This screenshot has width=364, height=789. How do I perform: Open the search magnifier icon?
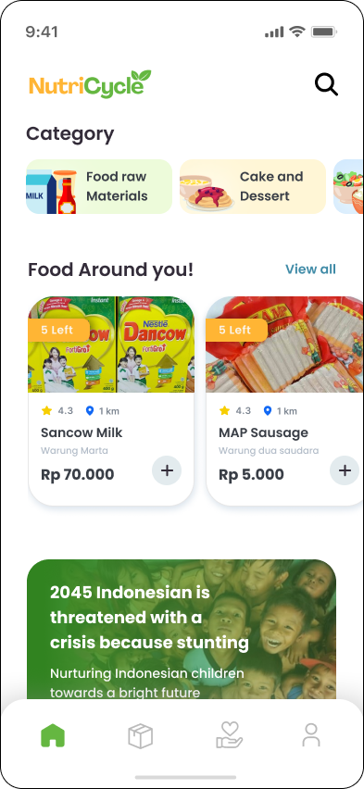pyautogui.click(x=326, y=84)
